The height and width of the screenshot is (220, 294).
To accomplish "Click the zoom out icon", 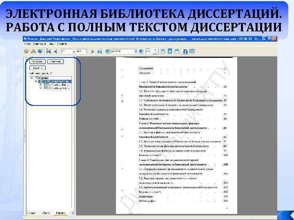I will pyautogui.click(x=108, y=51).
